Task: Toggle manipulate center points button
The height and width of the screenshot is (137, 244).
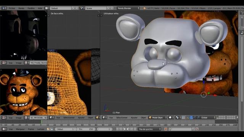Action: pyautogui.click(x=183, y=118)
